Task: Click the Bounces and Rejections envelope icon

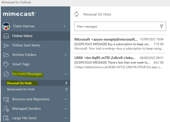Action: point(6,99)
